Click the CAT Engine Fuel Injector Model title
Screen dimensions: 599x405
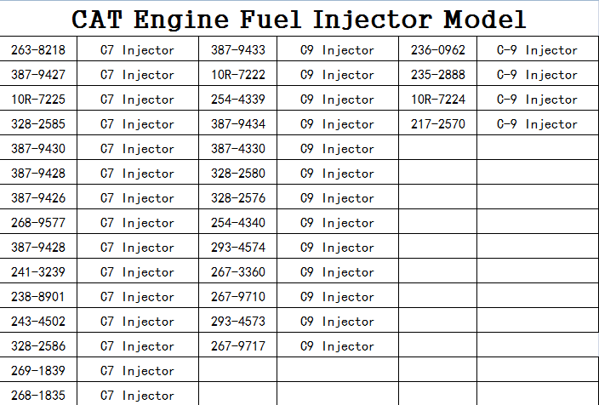[299, 18]
